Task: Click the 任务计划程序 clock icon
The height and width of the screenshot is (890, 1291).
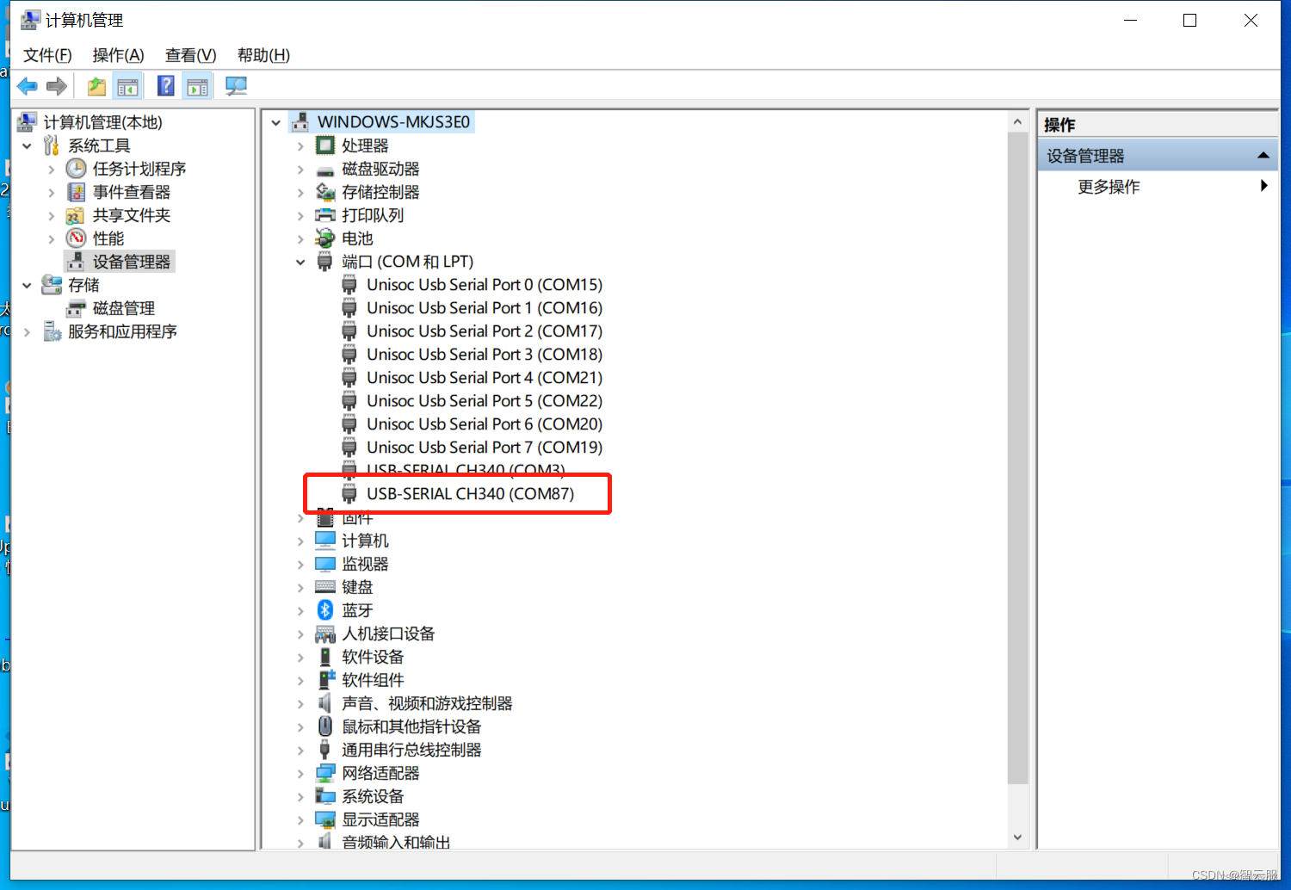Action: click(x=77, y=169)
